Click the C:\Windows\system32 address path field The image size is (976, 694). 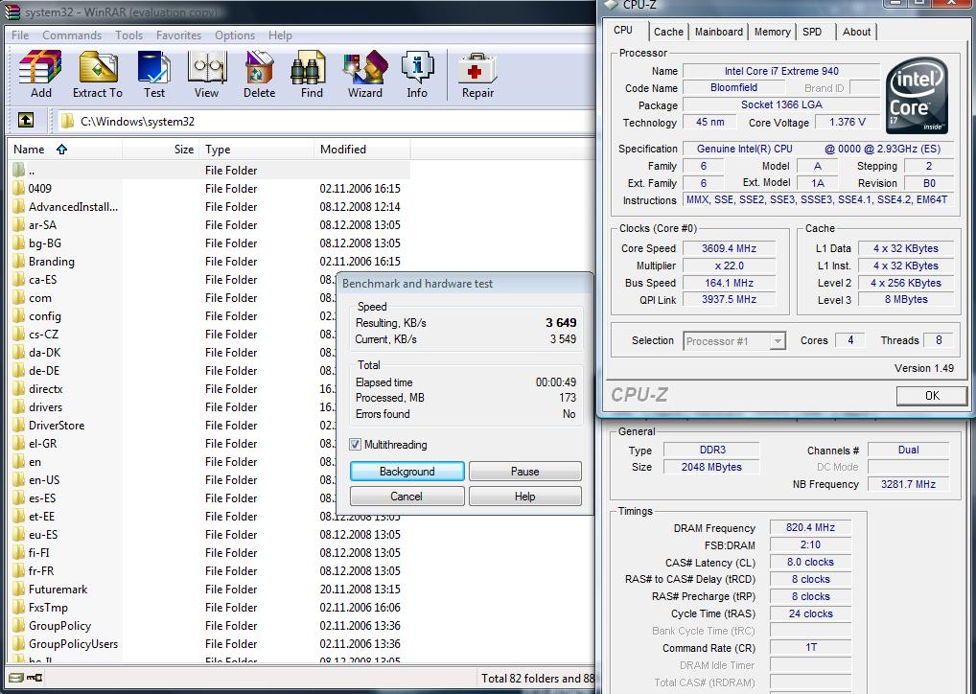coord(327,122)
